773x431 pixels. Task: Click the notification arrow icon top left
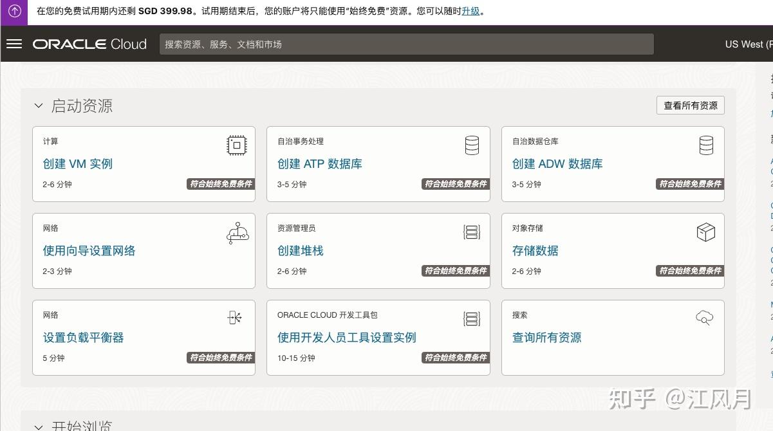click(14, 11)
